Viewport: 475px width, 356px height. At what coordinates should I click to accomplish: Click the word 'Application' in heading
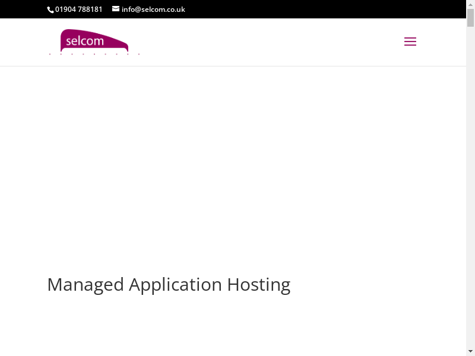click(x=176, y=285)
